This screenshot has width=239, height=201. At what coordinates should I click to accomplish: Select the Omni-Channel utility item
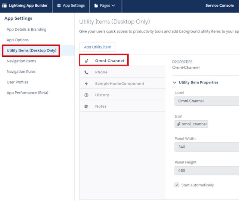point(122,60)
